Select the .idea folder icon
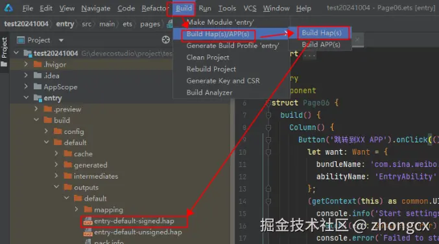This screenshot has width=439, height=244. (x=38, y=76)
